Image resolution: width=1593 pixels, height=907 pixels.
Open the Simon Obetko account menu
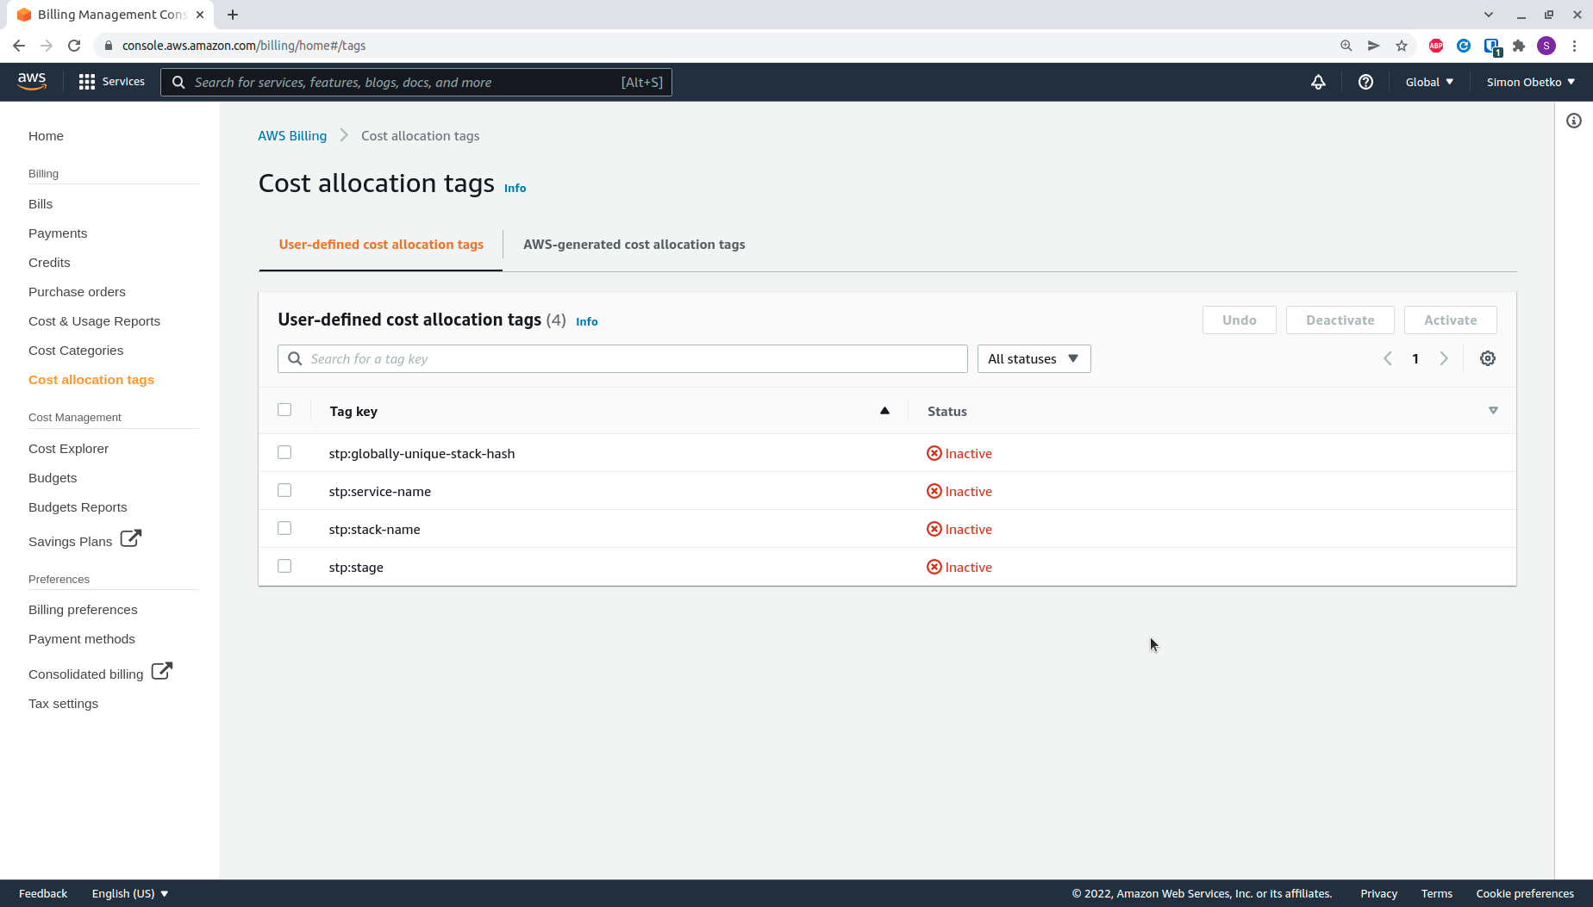pos(1531,82)
